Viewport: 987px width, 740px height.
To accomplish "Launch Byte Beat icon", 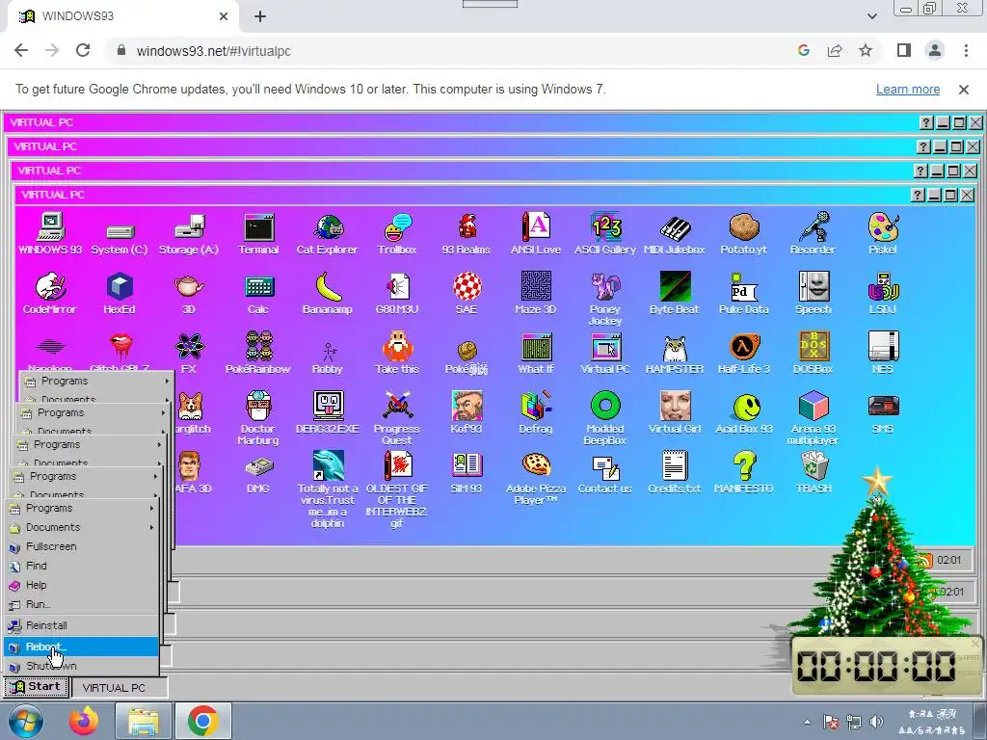I will 675,293.
